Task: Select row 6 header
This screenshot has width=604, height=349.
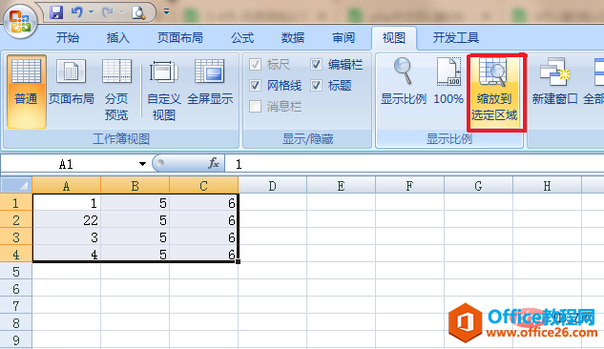Action: point(16,288)
